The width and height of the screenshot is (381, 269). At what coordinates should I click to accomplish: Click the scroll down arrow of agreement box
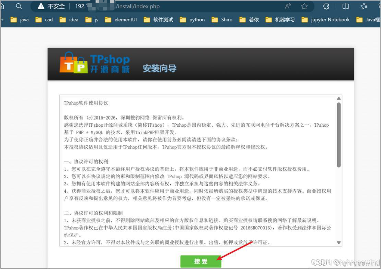point(339,243)
